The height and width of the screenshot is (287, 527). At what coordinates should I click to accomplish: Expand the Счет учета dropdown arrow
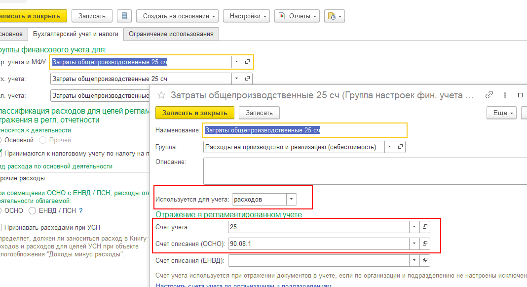click(x=414, y=227)
